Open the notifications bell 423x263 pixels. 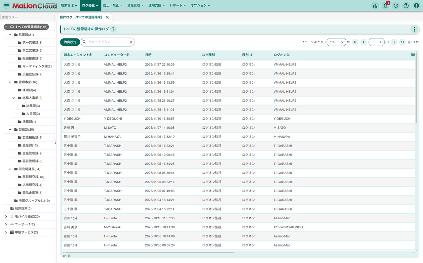tap(385, 6)
